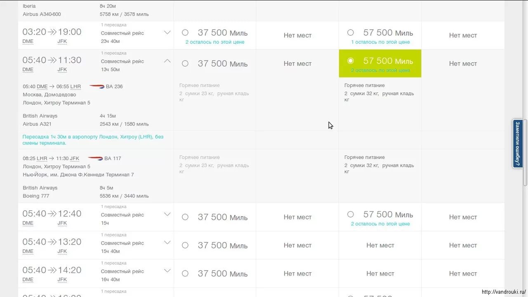Select 57 500 miles fare for 05:40–12:40 flight

(x=351, y=214)
